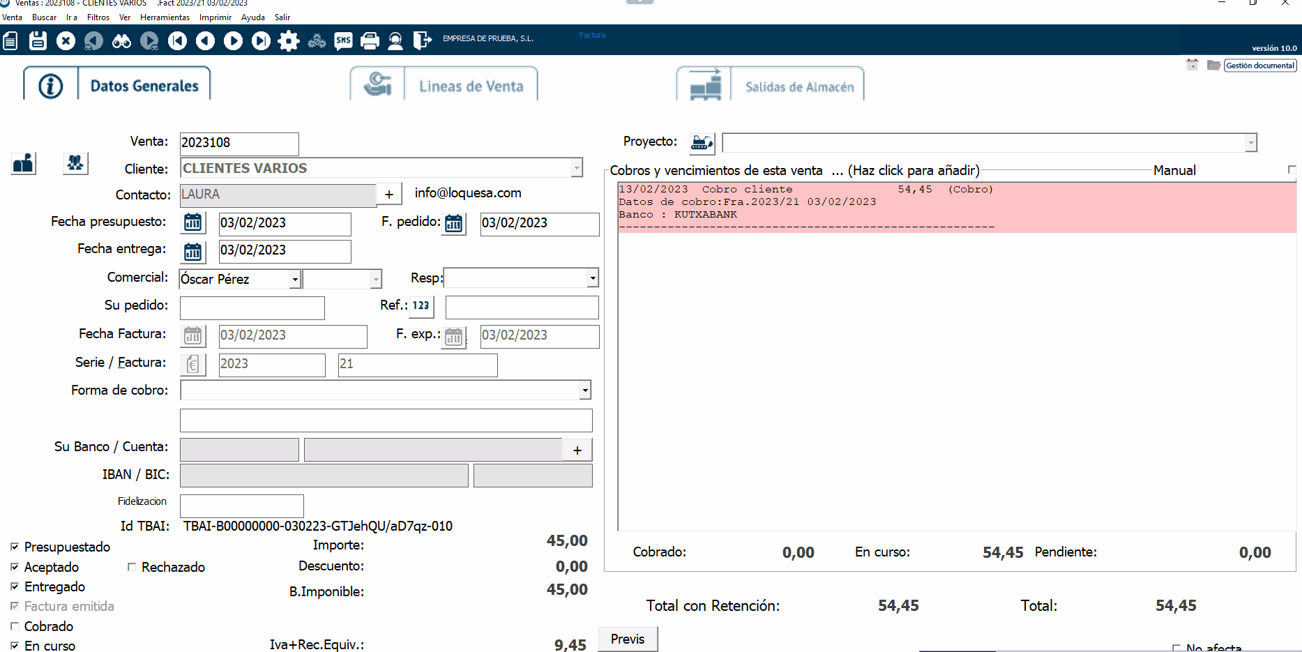Click the Su pedido input field
The height and width of the screenshot is (652, 1302).
(252, 308)
